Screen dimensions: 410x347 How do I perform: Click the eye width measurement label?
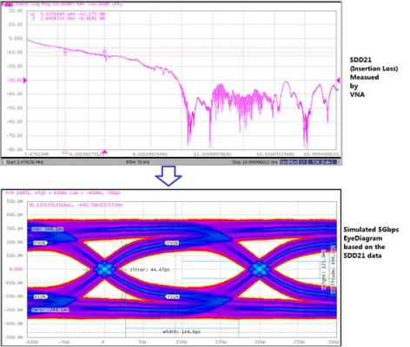[182, 331]
